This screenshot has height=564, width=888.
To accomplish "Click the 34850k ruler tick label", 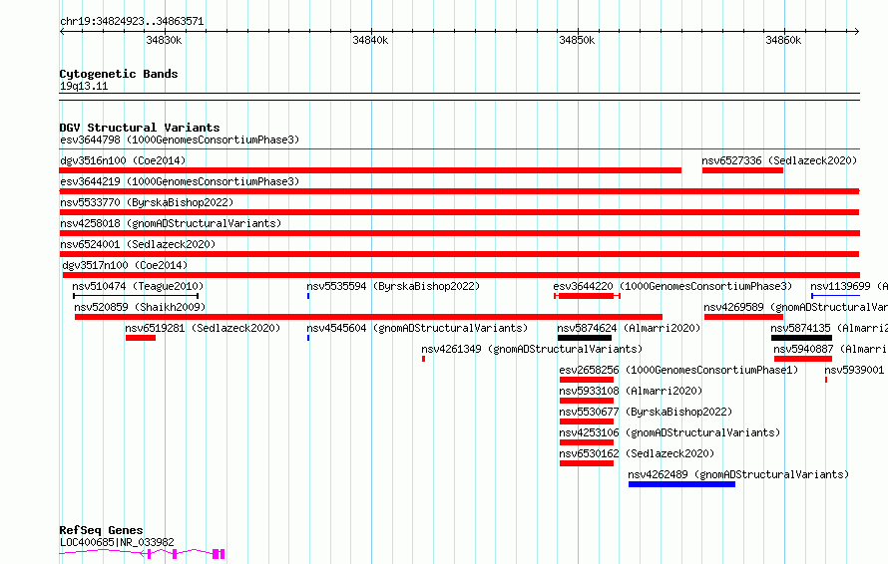I will tap(577, 40).
